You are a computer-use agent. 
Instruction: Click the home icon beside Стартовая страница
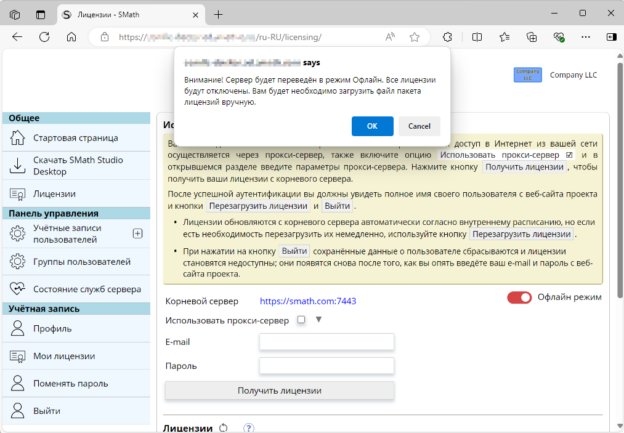[x=17, y=138]
